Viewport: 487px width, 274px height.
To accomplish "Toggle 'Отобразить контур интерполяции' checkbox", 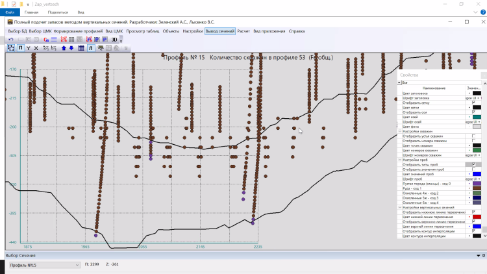I will pos(473,230).
